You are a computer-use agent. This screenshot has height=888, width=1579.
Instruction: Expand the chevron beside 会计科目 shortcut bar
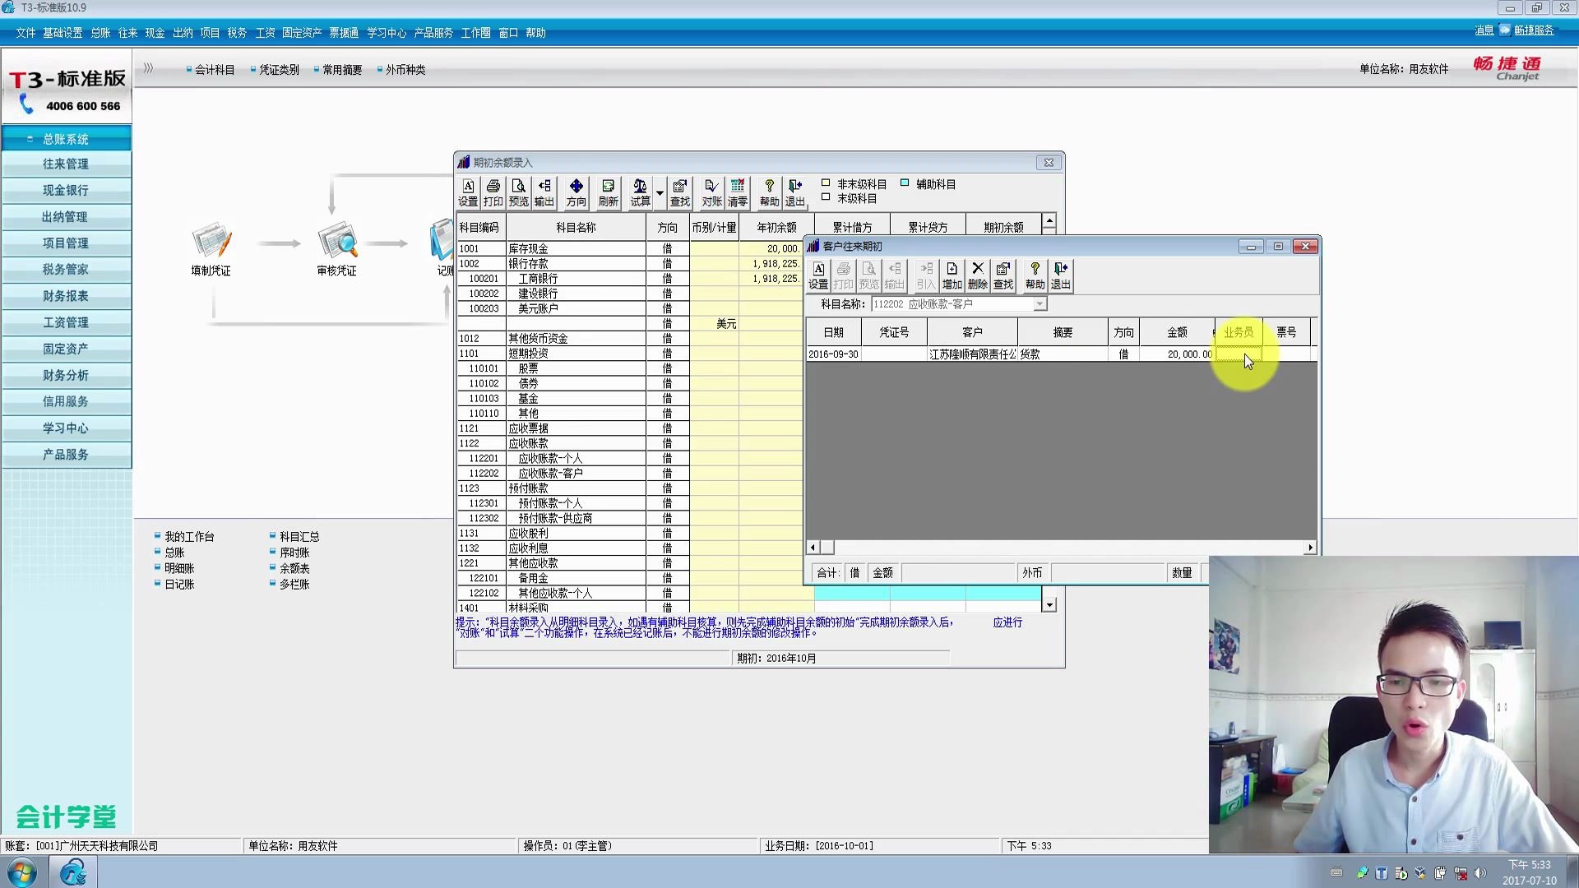click(148, 68)
